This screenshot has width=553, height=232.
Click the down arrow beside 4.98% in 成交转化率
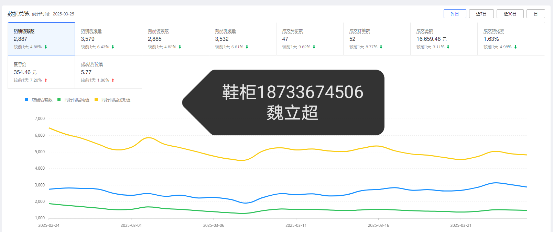(516, 47)
